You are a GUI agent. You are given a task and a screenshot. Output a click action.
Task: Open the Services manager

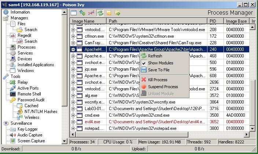tap(25, 53)
